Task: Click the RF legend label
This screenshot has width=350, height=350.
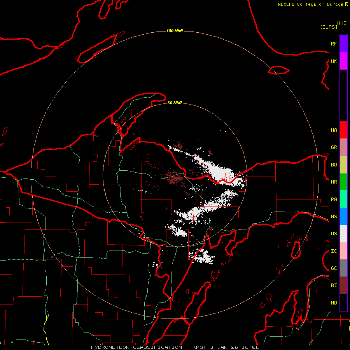Action: pyautogui.click(x=334, y=44)
